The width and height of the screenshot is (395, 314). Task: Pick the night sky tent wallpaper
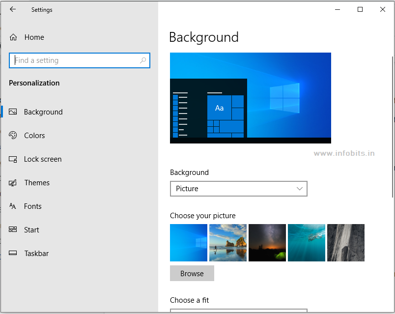tap(267, 243)
